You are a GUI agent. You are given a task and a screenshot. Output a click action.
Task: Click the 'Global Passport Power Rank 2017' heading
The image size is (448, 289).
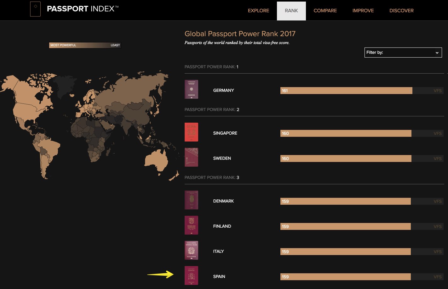click(x=240, y=34)
